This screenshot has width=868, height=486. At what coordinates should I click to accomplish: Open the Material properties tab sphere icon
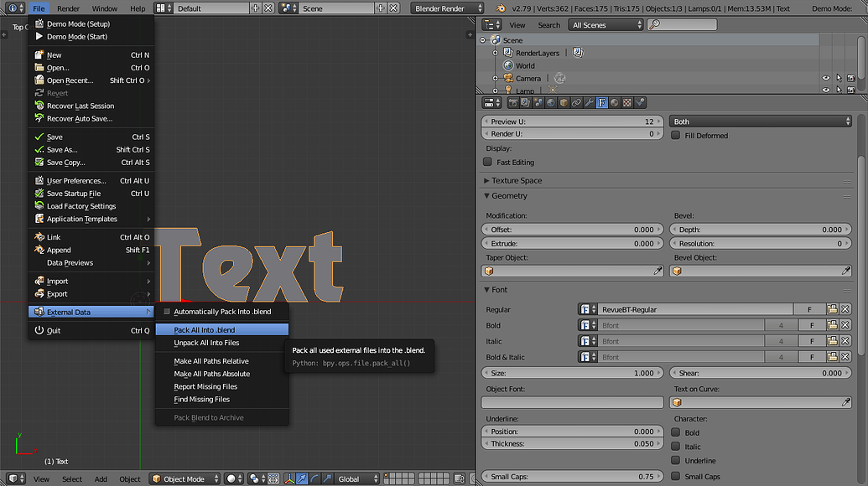click(x=615, y=103)
